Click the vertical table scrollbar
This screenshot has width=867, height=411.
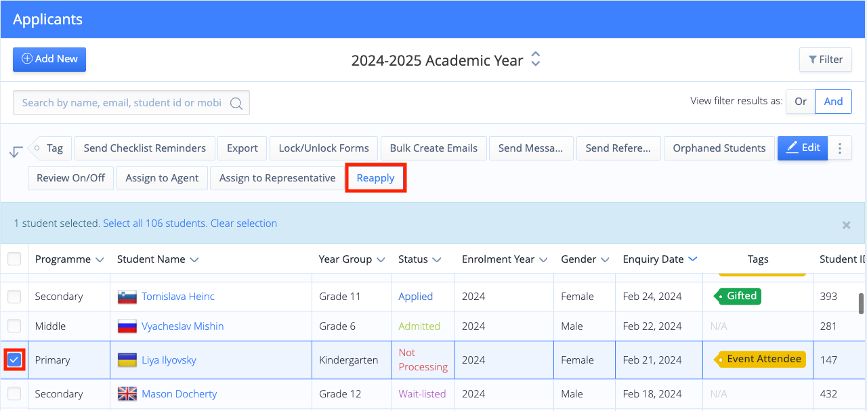coord(861,303)
